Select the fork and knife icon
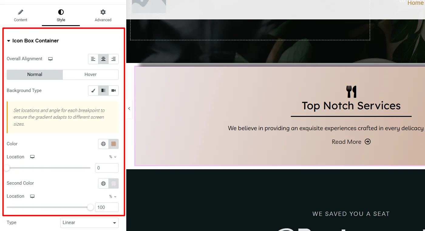 tap(351, 91)
